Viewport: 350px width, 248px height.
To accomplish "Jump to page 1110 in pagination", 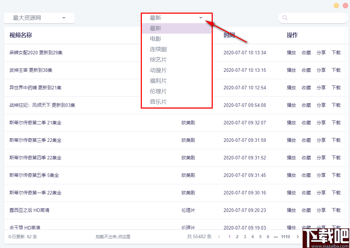I will click(285, 236).
